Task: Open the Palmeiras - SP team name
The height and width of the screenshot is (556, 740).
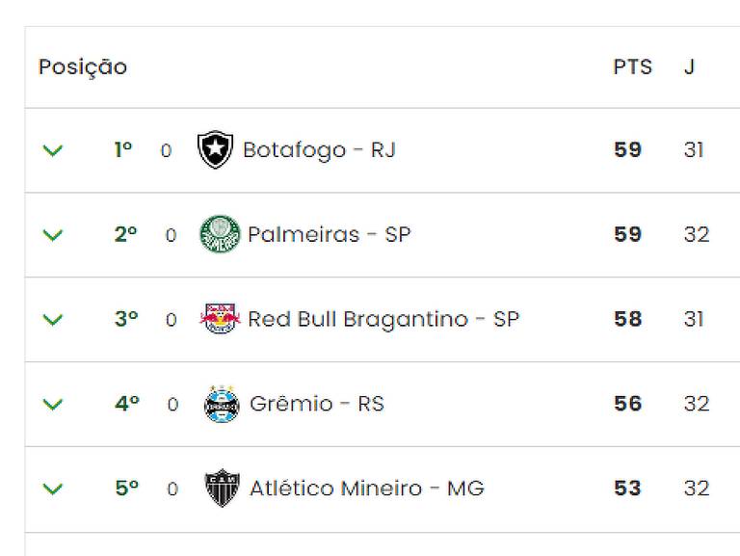Action: click(330, 234)
